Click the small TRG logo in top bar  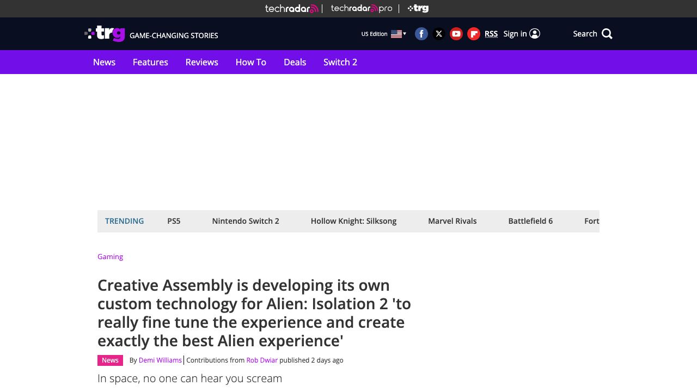click(418, 8)
